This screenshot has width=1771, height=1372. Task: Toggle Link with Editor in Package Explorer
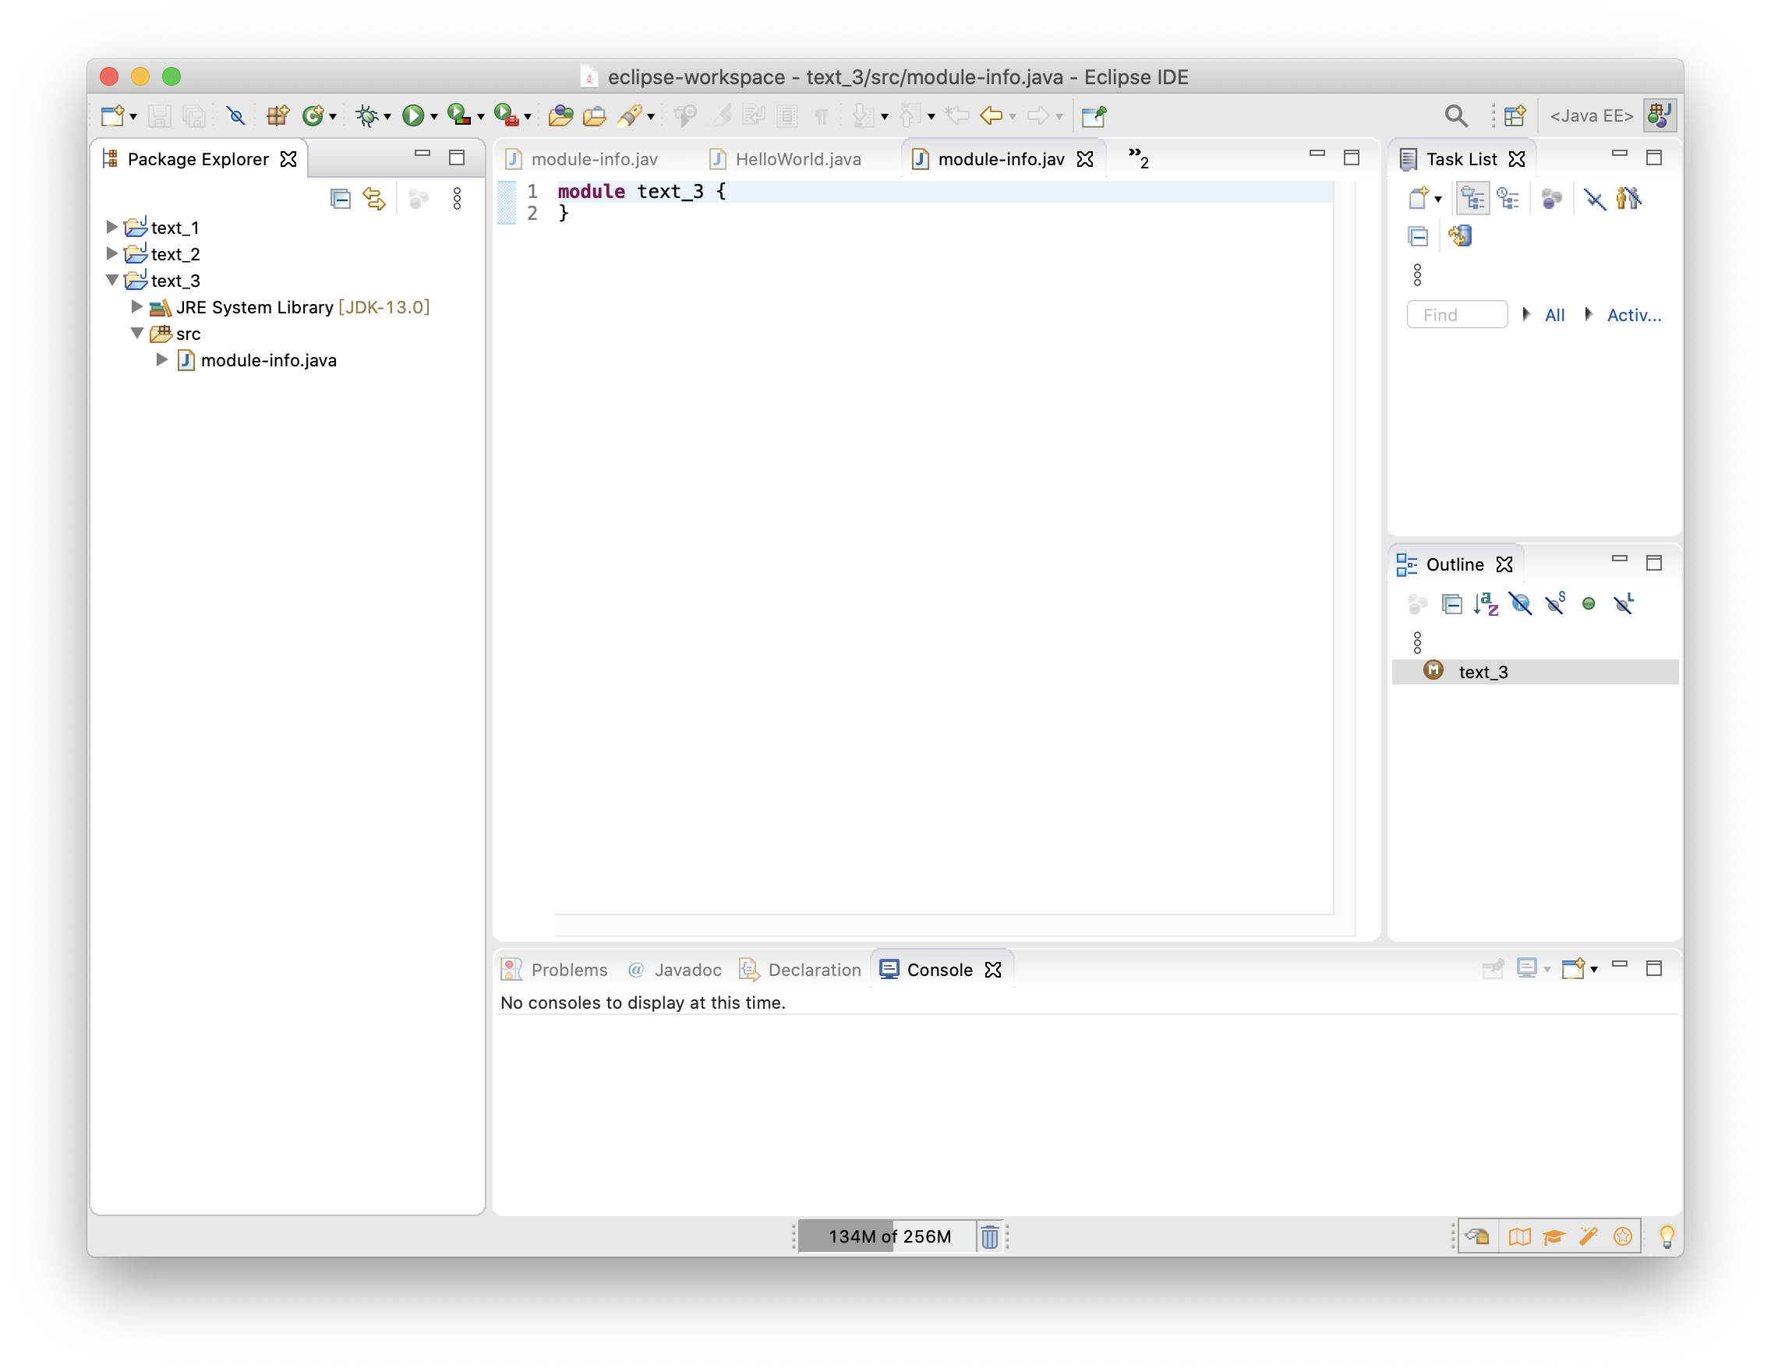374,199
